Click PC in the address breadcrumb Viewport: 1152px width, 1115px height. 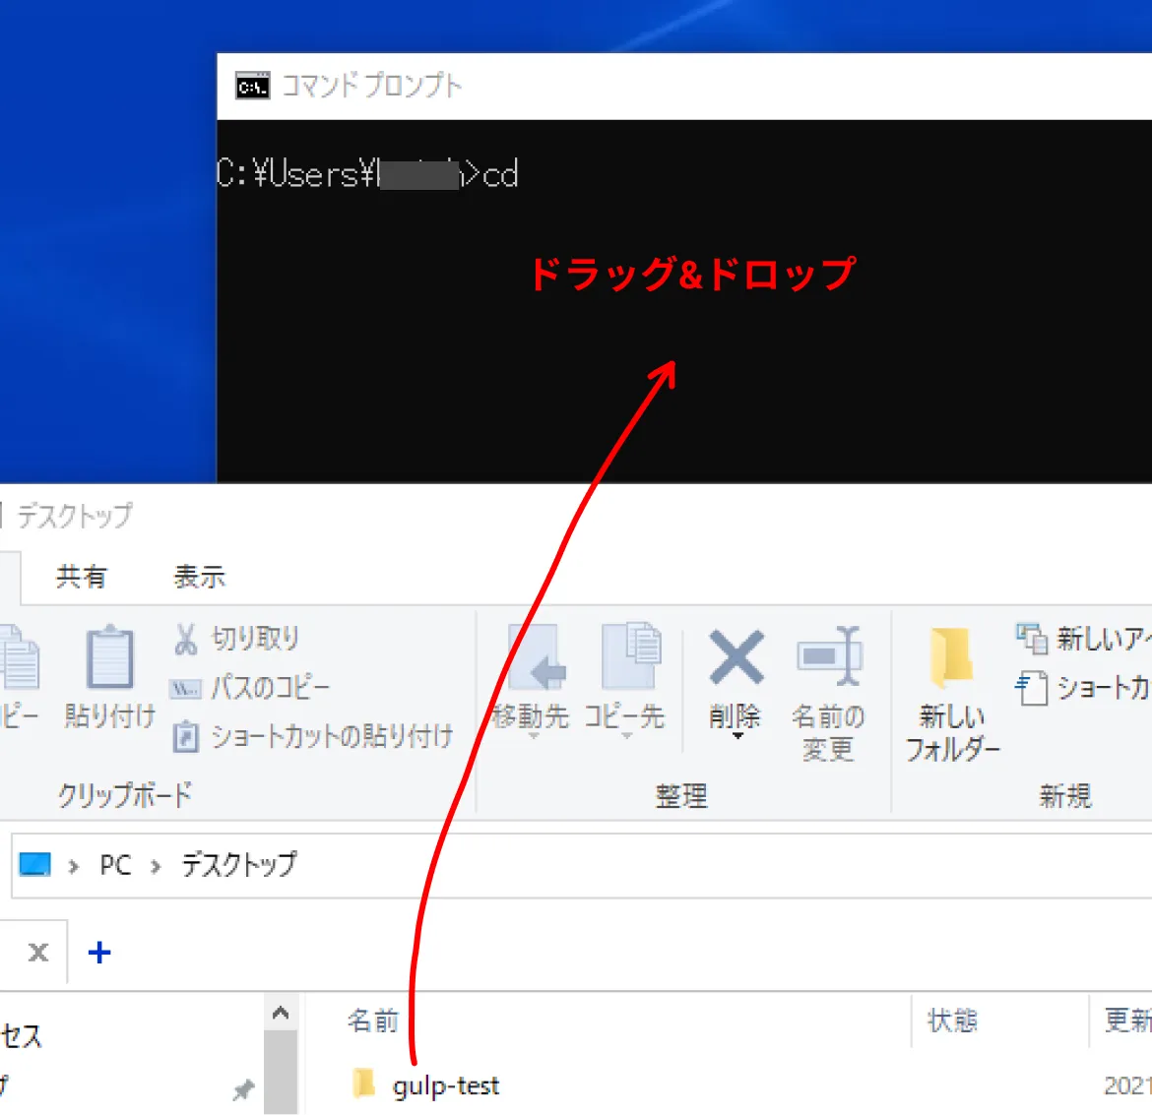tap(115, 865)
